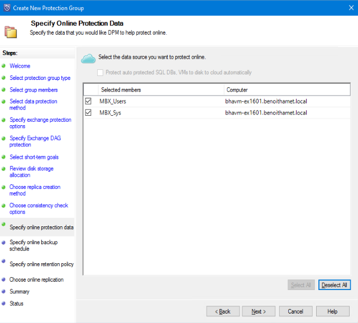Open the Welcome step
This screenshot has width=358, height=323.
20,66
